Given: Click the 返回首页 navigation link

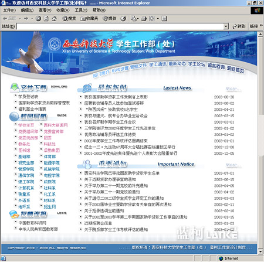Looking at the screenshot, I should (235, 69).
